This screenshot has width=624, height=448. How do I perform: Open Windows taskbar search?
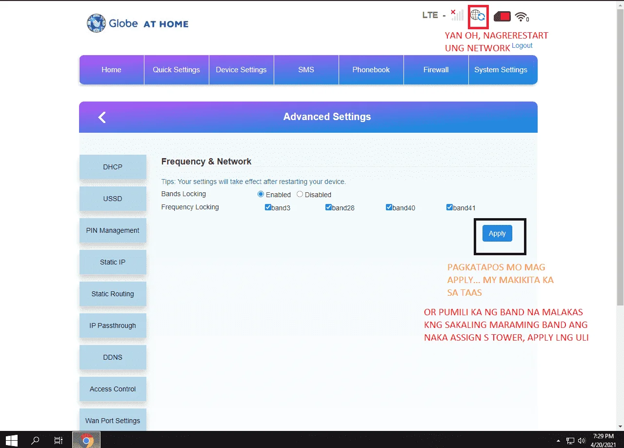click(35, 440)
